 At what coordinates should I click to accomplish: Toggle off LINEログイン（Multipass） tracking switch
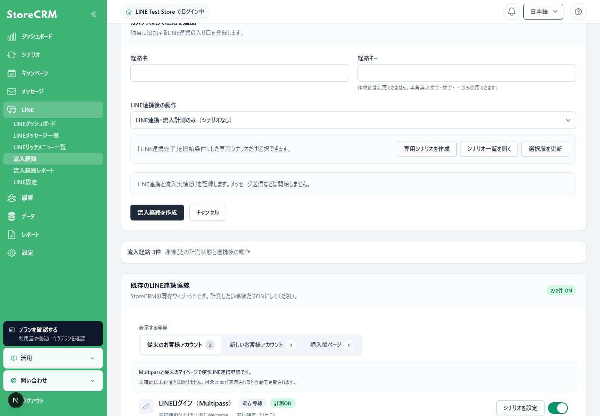point(558,408)
